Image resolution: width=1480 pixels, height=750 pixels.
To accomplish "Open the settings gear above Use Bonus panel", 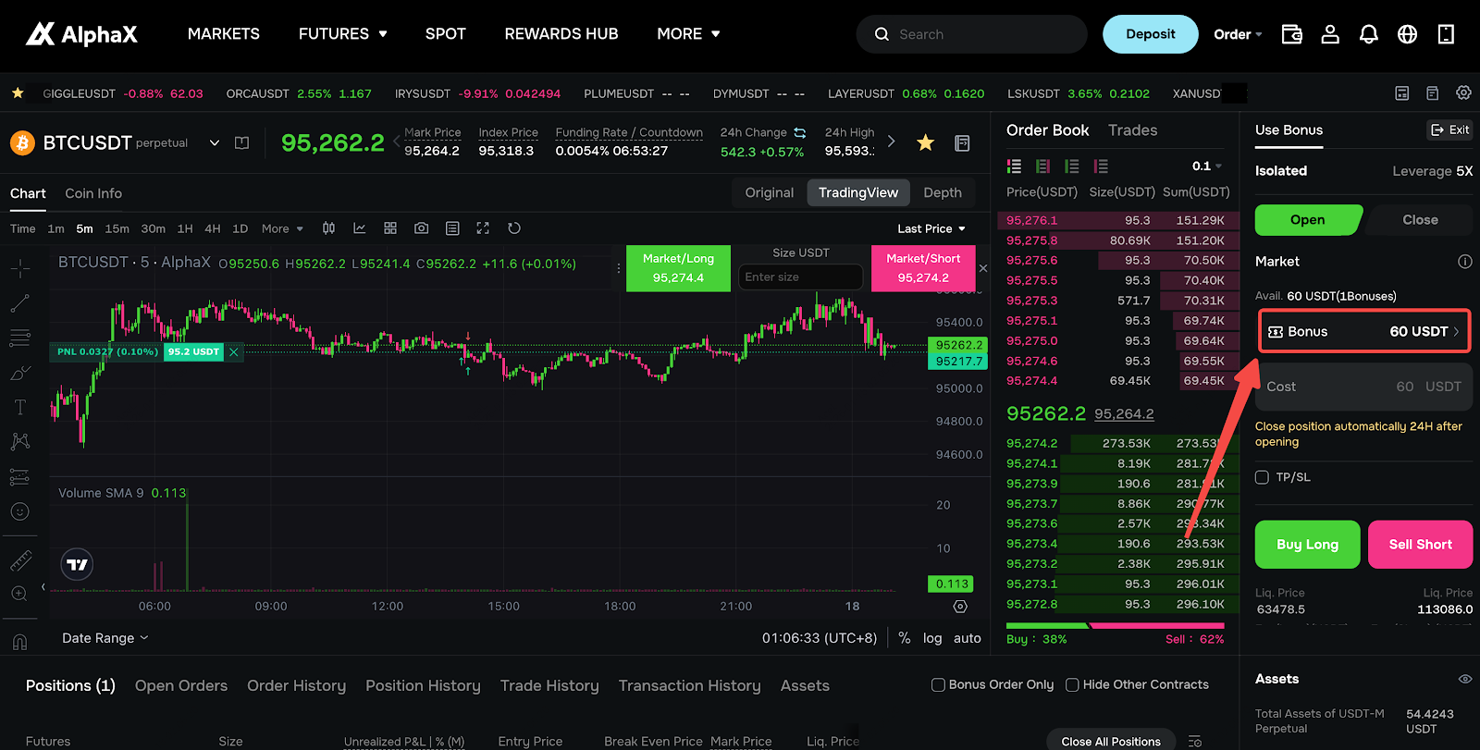I will pos(1463,93).
